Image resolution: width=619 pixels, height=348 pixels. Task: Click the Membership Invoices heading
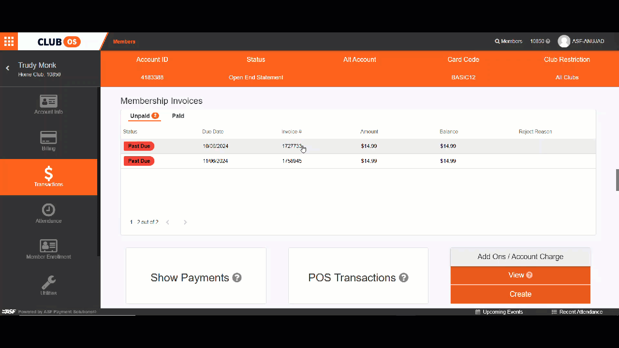pyautogui.click(x=162, y=101)
